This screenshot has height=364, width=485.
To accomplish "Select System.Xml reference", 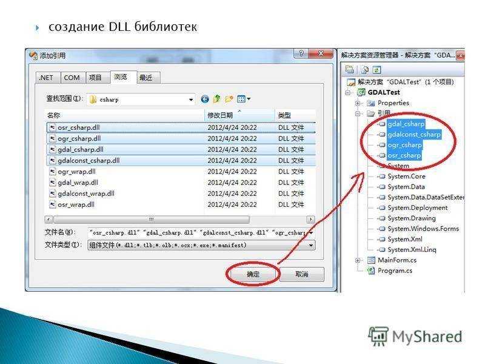I will pos(405,239).
